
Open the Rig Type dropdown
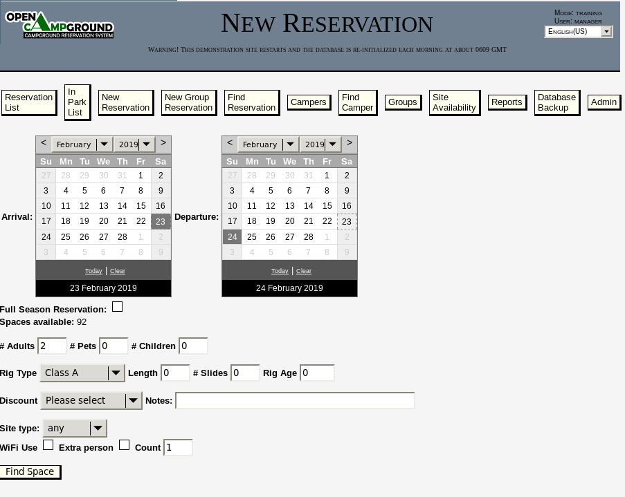116,373
